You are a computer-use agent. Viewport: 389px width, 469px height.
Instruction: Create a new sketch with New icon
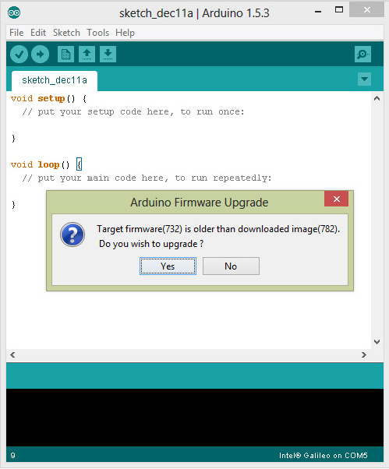tap(65, 54)
